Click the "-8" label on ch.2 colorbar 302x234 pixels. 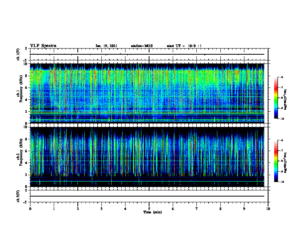point(281,161)
